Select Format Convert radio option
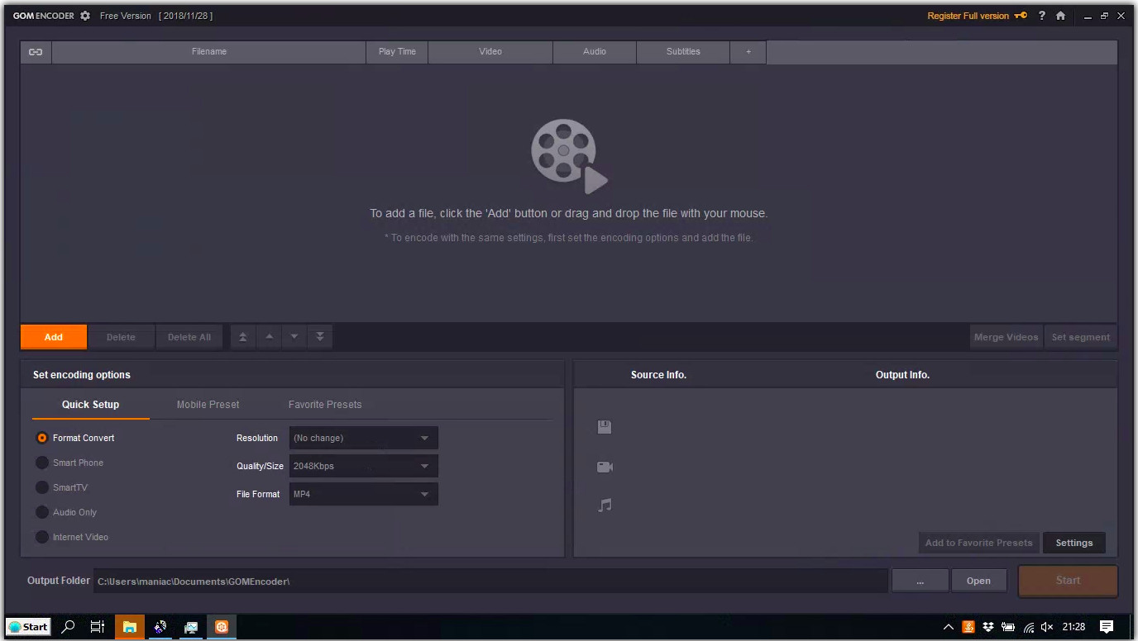 coord(42,438)
